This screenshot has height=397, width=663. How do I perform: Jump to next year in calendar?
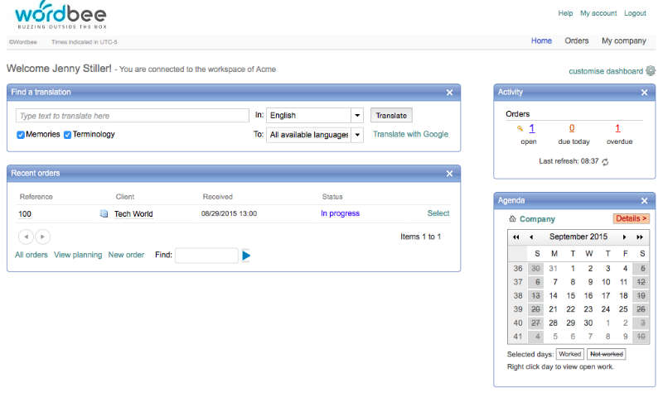pos(640,237)
